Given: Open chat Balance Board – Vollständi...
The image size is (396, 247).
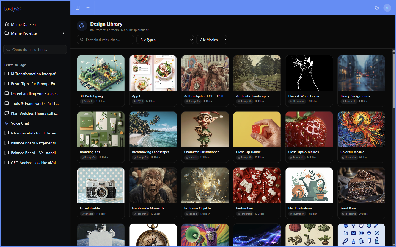Looking at the screenshot, I should [x=35, y=153].
